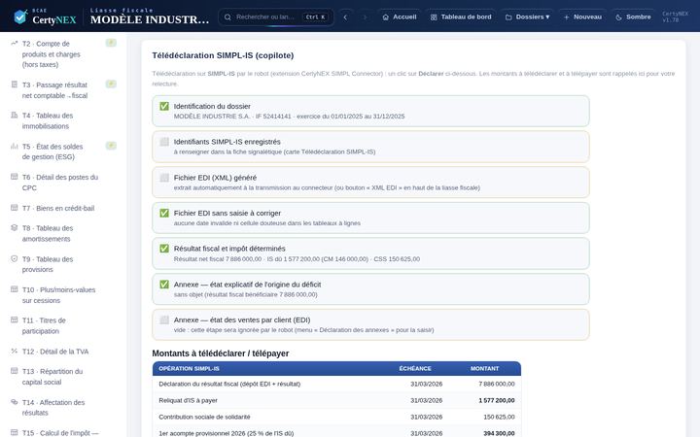700x437 pixels.
Task: Click the T5 État des soldes chart icon
Action: (x=15, y=146)
